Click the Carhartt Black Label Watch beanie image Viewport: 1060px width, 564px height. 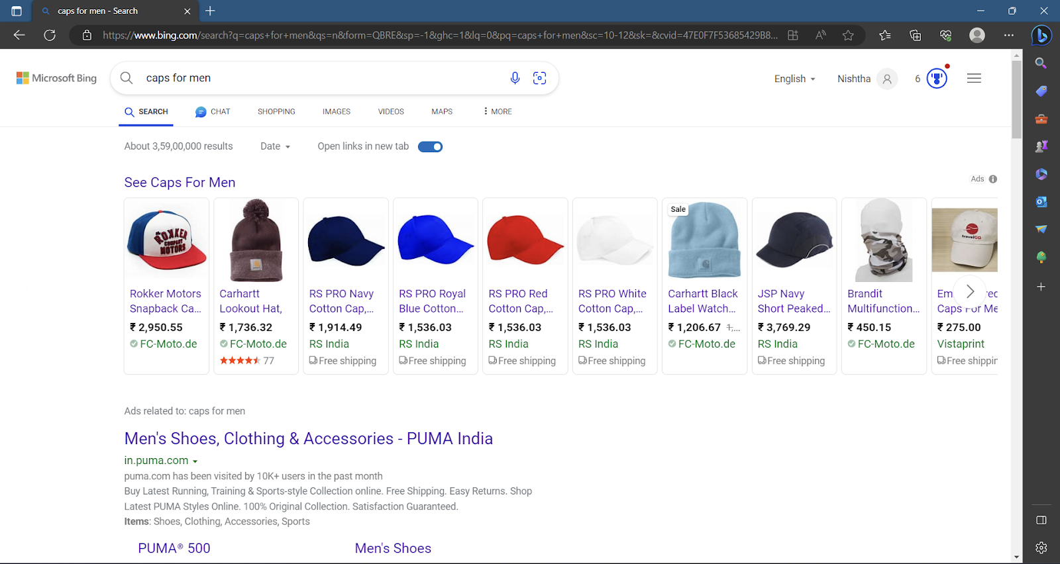point(704,240)
